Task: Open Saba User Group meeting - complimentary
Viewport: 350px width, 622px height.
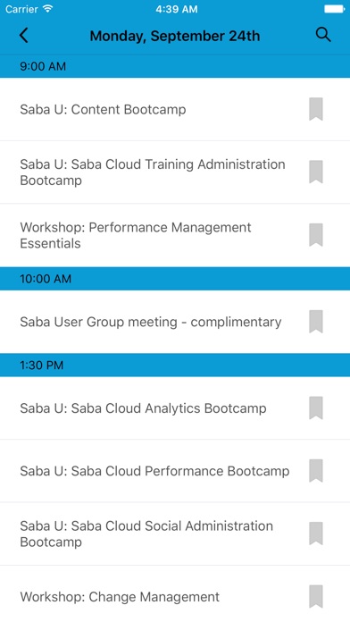Action: point(175,322)
